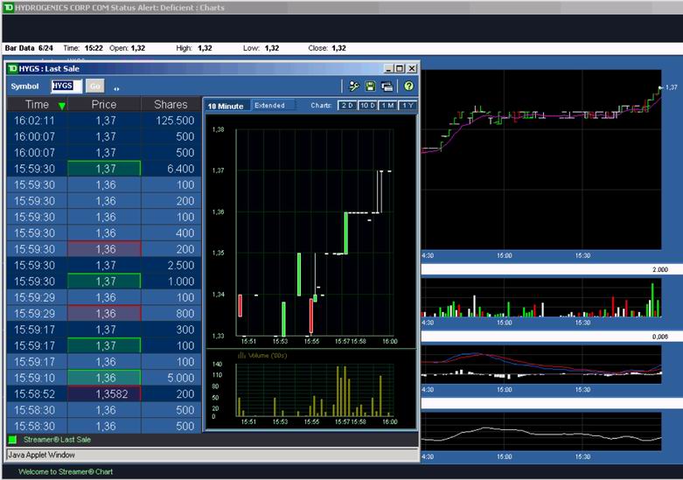Click the Time column header label
Image resolution: width=683 pixels, height=480 pixels.
point(37,105)
